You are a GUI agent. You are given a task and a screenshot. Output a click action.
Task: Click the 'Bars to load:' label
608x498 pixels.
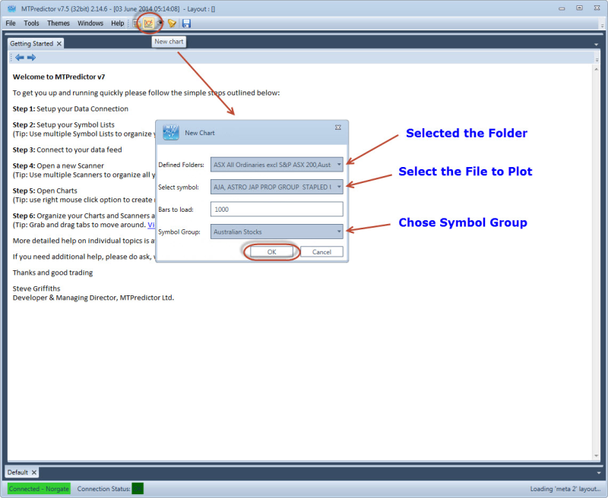coord(176,210)
